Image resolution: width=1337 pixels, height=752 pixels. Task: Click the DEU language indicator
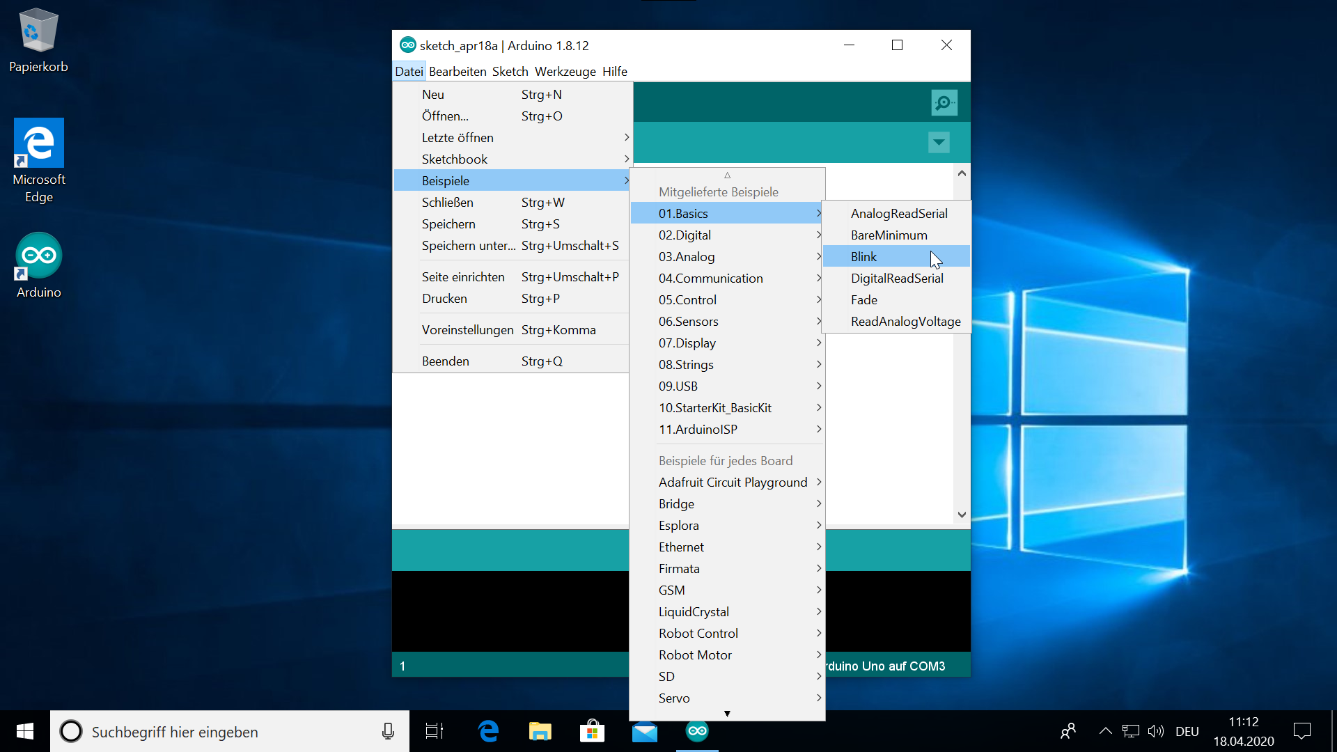(x=1187, y=731)
